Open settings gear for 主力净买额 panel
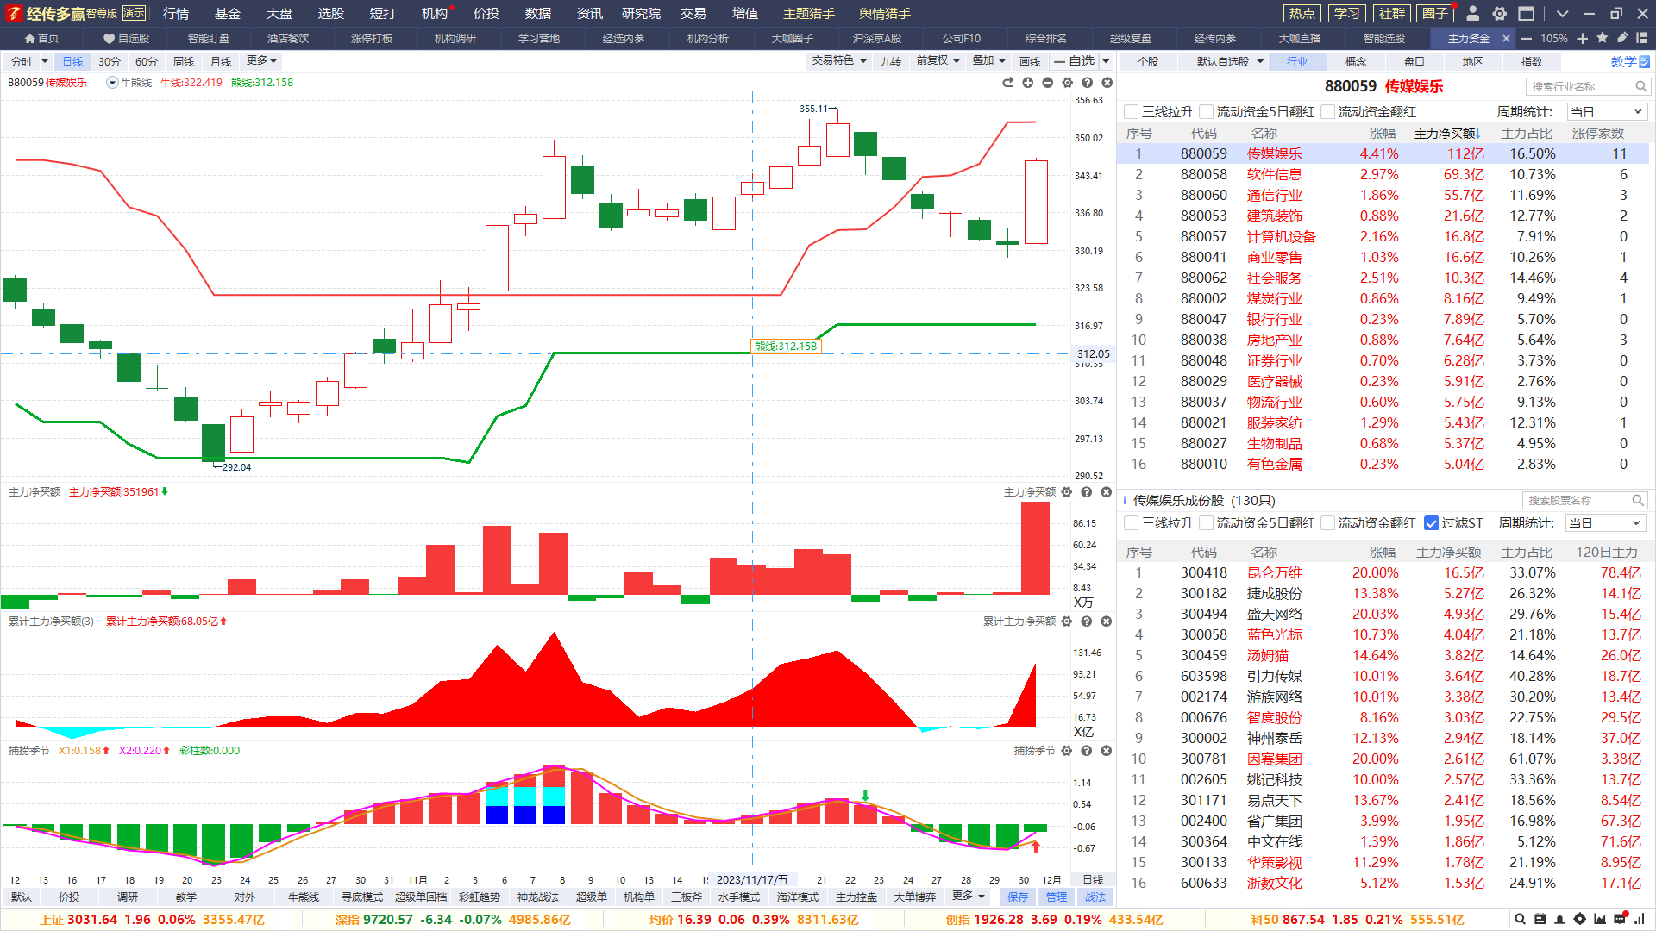 1067,492
